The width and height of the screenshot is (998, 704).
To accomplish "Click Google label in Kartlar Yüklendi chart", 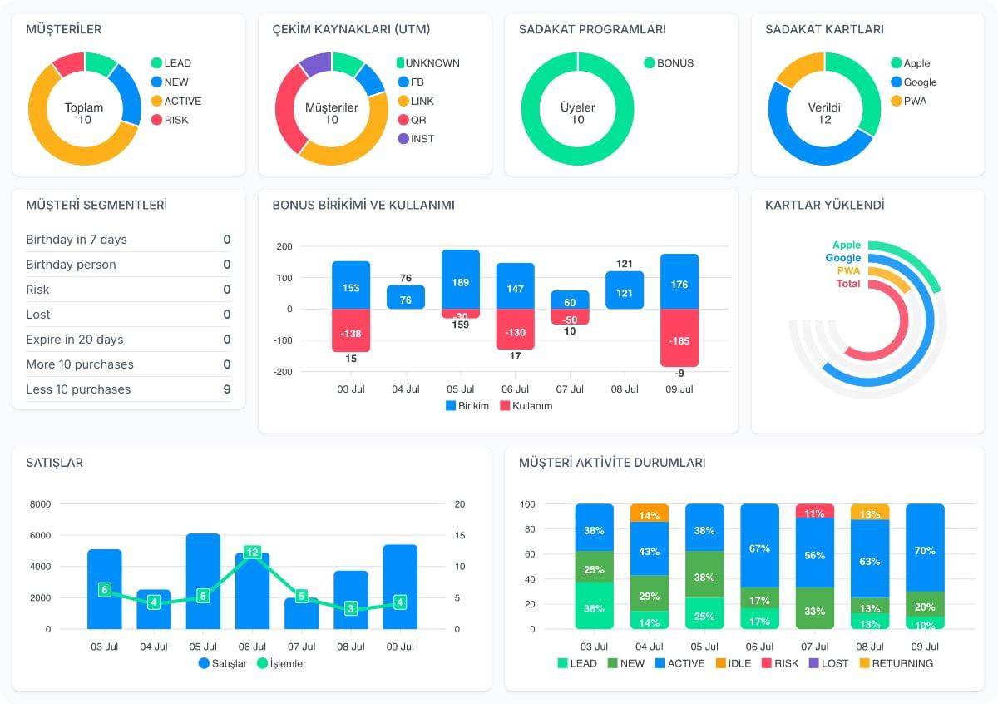I will pos(843,258).
